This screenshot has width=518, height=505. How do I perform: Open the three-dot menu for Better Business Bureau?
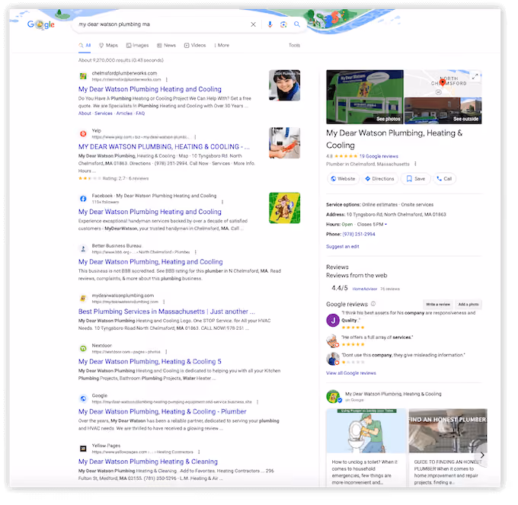tap(196, 252)
